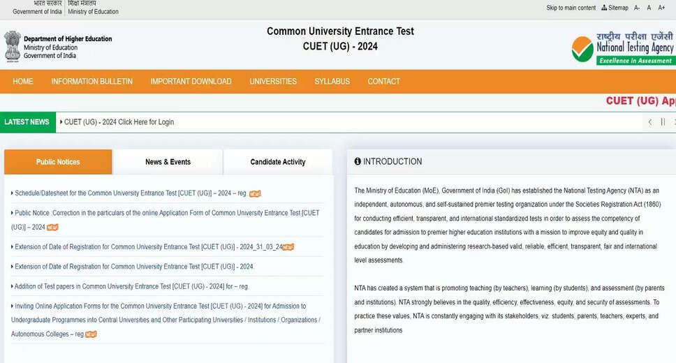Click the Excellence in Assessment tagline

tap(635, 61)
